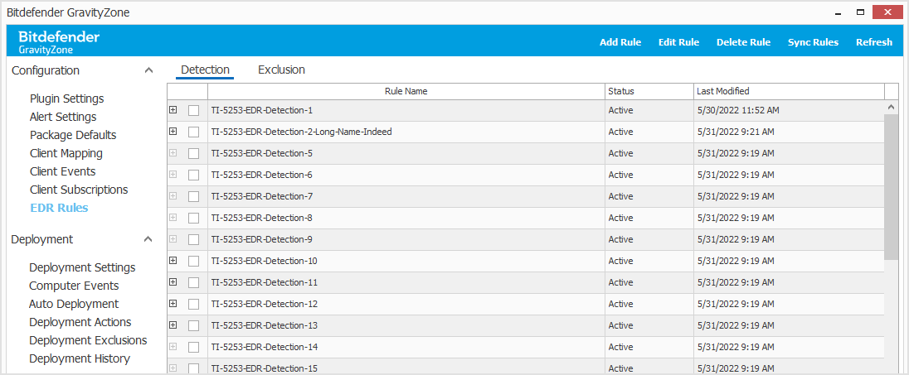This screenshot has height=375, width=909.
Task: Sort by the Rule Name column header
Action: tap(406, 91)
